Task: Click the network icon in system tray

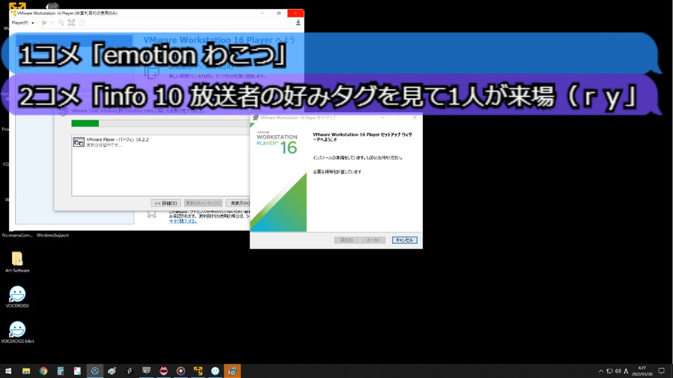Action: pyautogui.click(x=609, y=371)
